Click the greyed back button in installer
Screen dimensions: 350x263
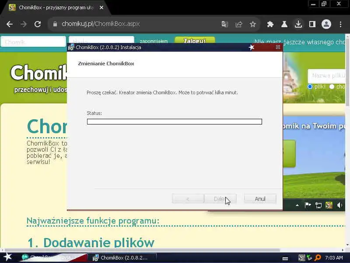pyautogui.click(x=188, y=199)
